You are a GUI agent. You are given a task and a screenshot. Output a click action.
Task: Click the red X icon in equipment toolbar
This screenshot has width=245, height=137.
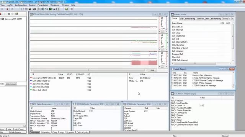tap(1, 14)
